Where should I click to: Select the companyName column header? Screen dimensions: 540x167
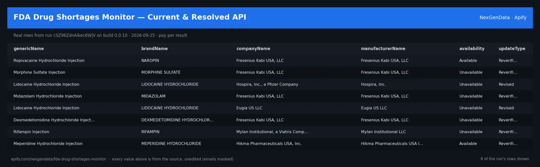(x=253, y=49)
